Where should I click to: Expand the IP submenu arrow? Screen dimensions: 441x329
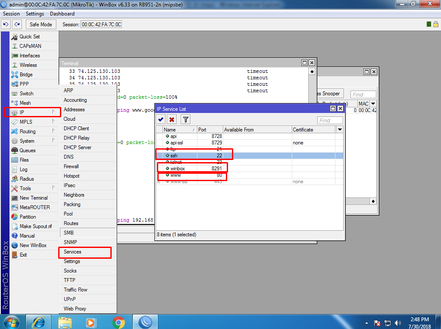tap(53, 112)
